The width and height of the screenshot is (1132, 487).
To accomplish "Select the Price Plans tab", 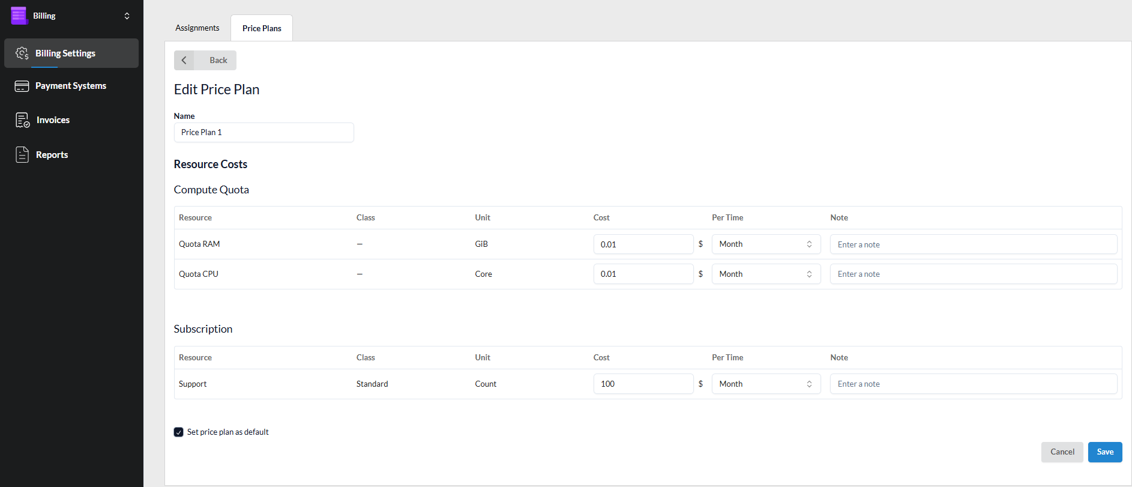I will pos(262,28).
